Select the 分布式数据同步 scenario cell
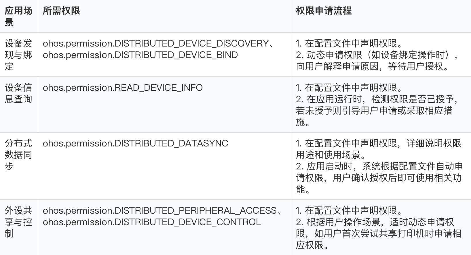Screen dimensions: 471x255 pos(18,154)
